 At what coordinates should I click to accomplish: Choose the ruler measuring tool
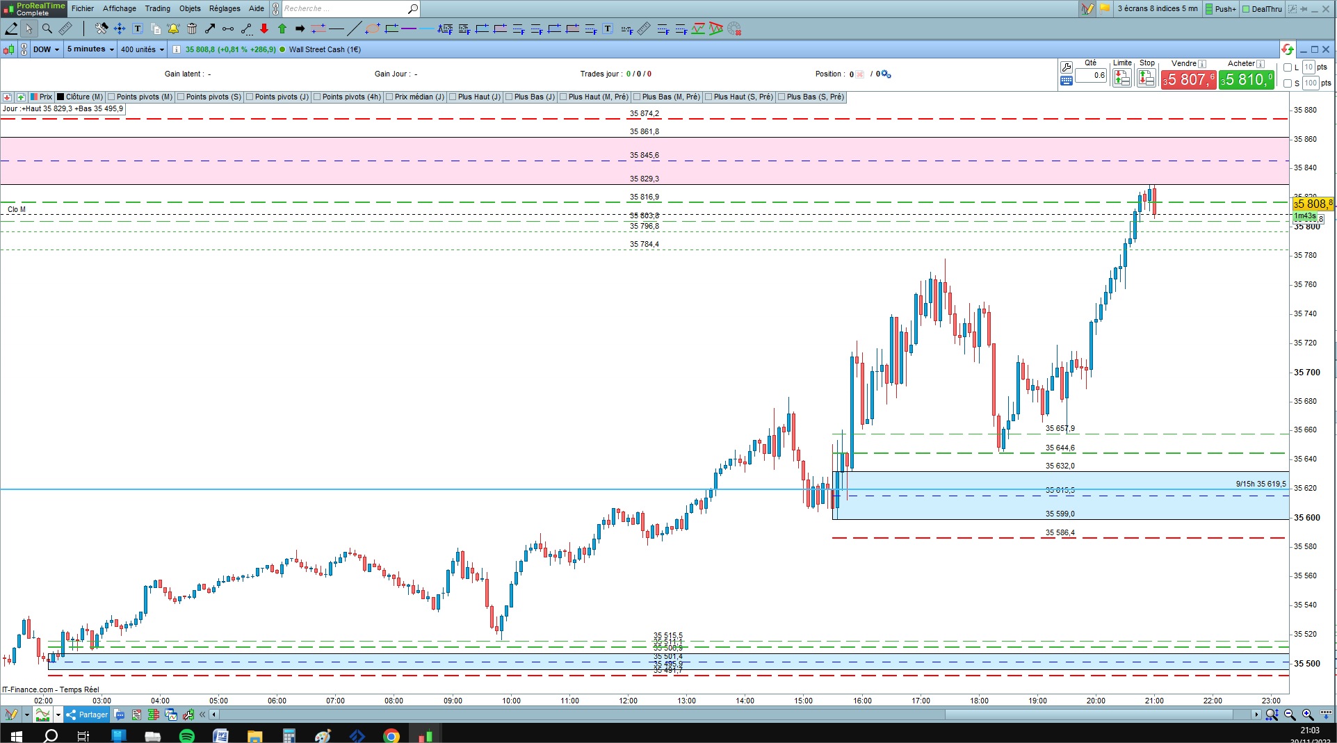coord(65,28)
